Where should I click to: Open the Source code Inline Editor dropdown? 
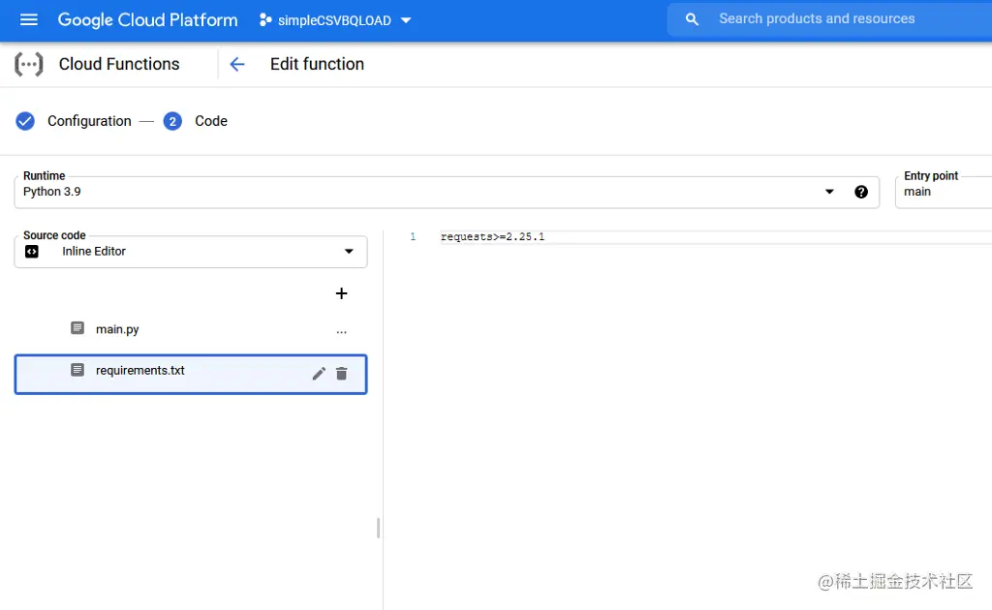point(191,252)
